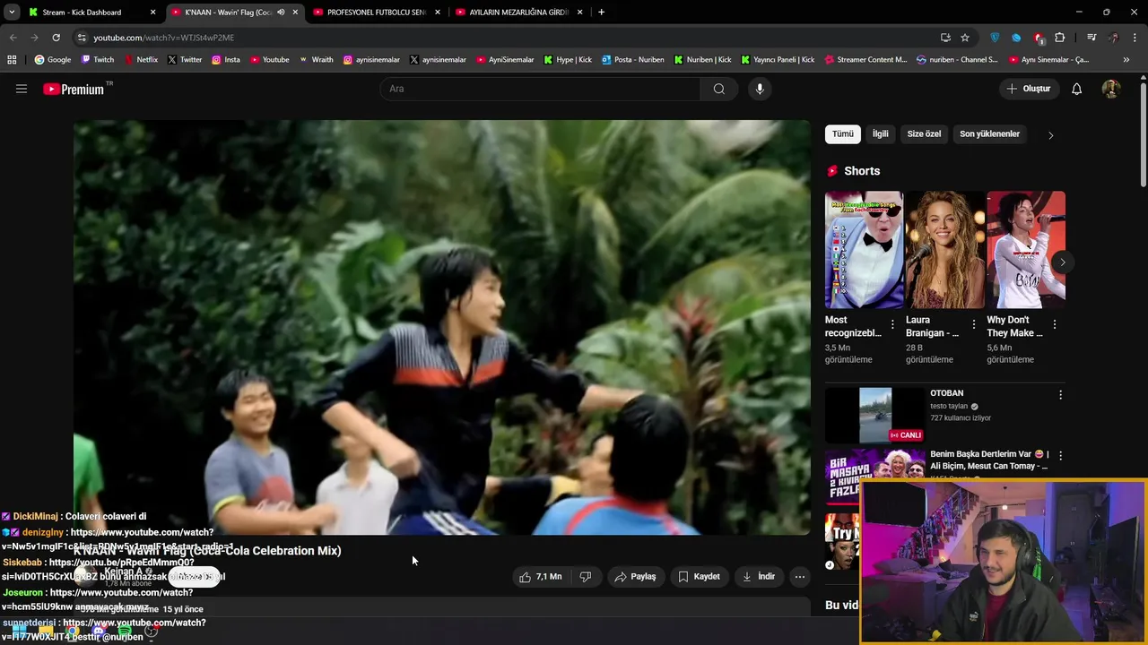Image resolution: width=1148 pixels, height=645 pixels.
Task: Mute the Wavin' Flag tab audio icon
Action: [282, 13]
